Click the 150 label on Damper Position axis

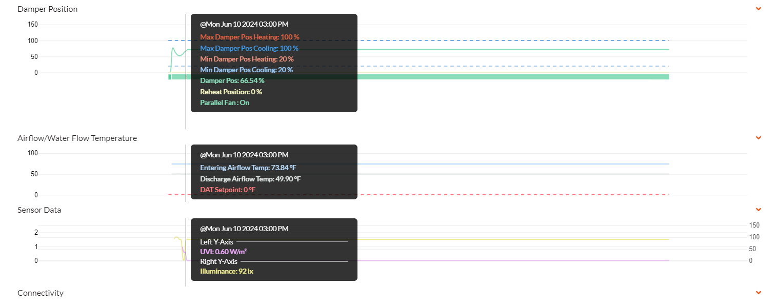[33, 24]
